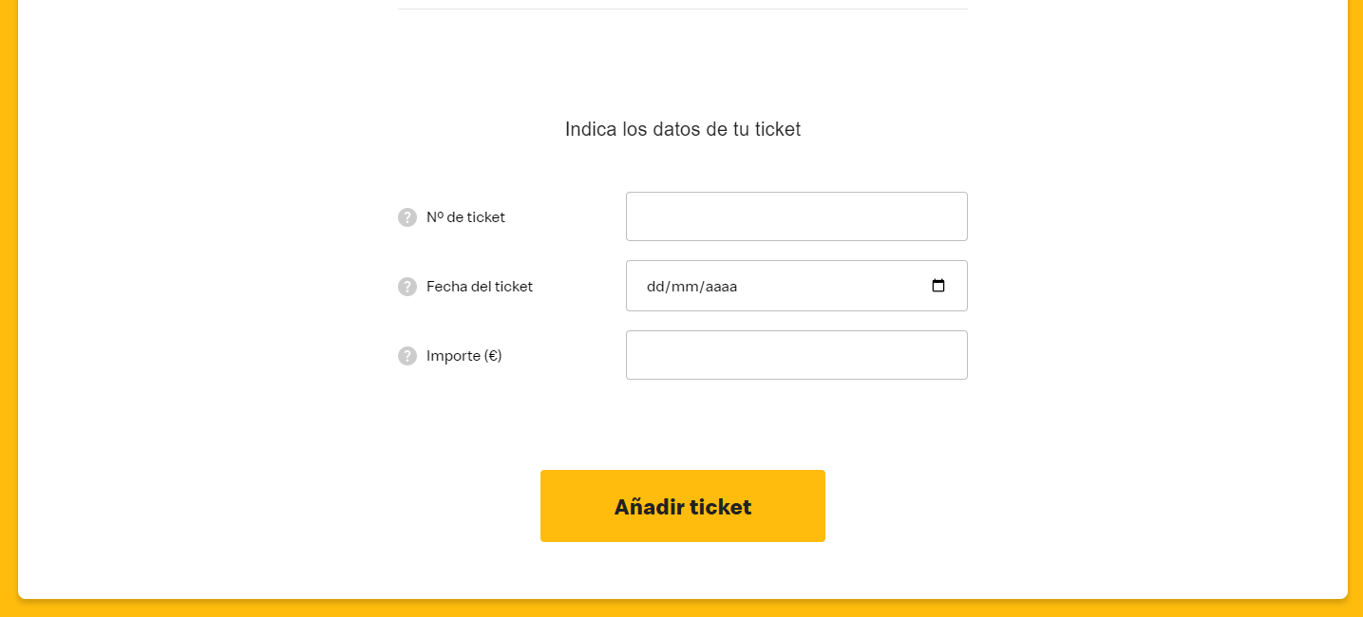The image size is (1363, 617).
Task: Click the thin divider line above the heading
Action: pyautogui.click(x=683, y=9)
